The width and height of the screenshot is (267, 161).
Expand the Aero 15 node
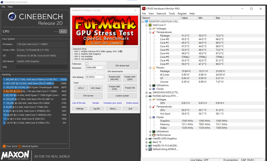(x=146, y=142)
